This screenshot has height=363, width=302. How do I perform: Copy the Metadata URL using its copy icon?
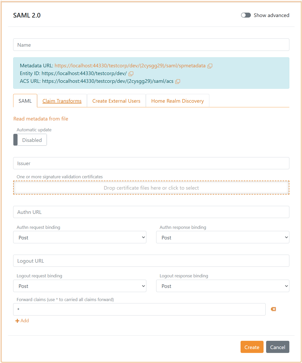(210, 66)
